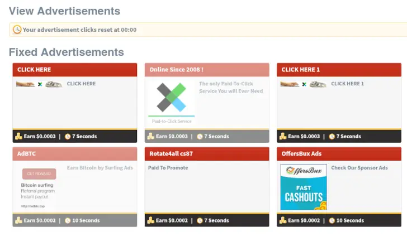Click the gold coins icon in OffersBux Ads footer
Image resolution: width=407 pixels, height=237 pixels.
pyautogui.click(x=283, y=220)
